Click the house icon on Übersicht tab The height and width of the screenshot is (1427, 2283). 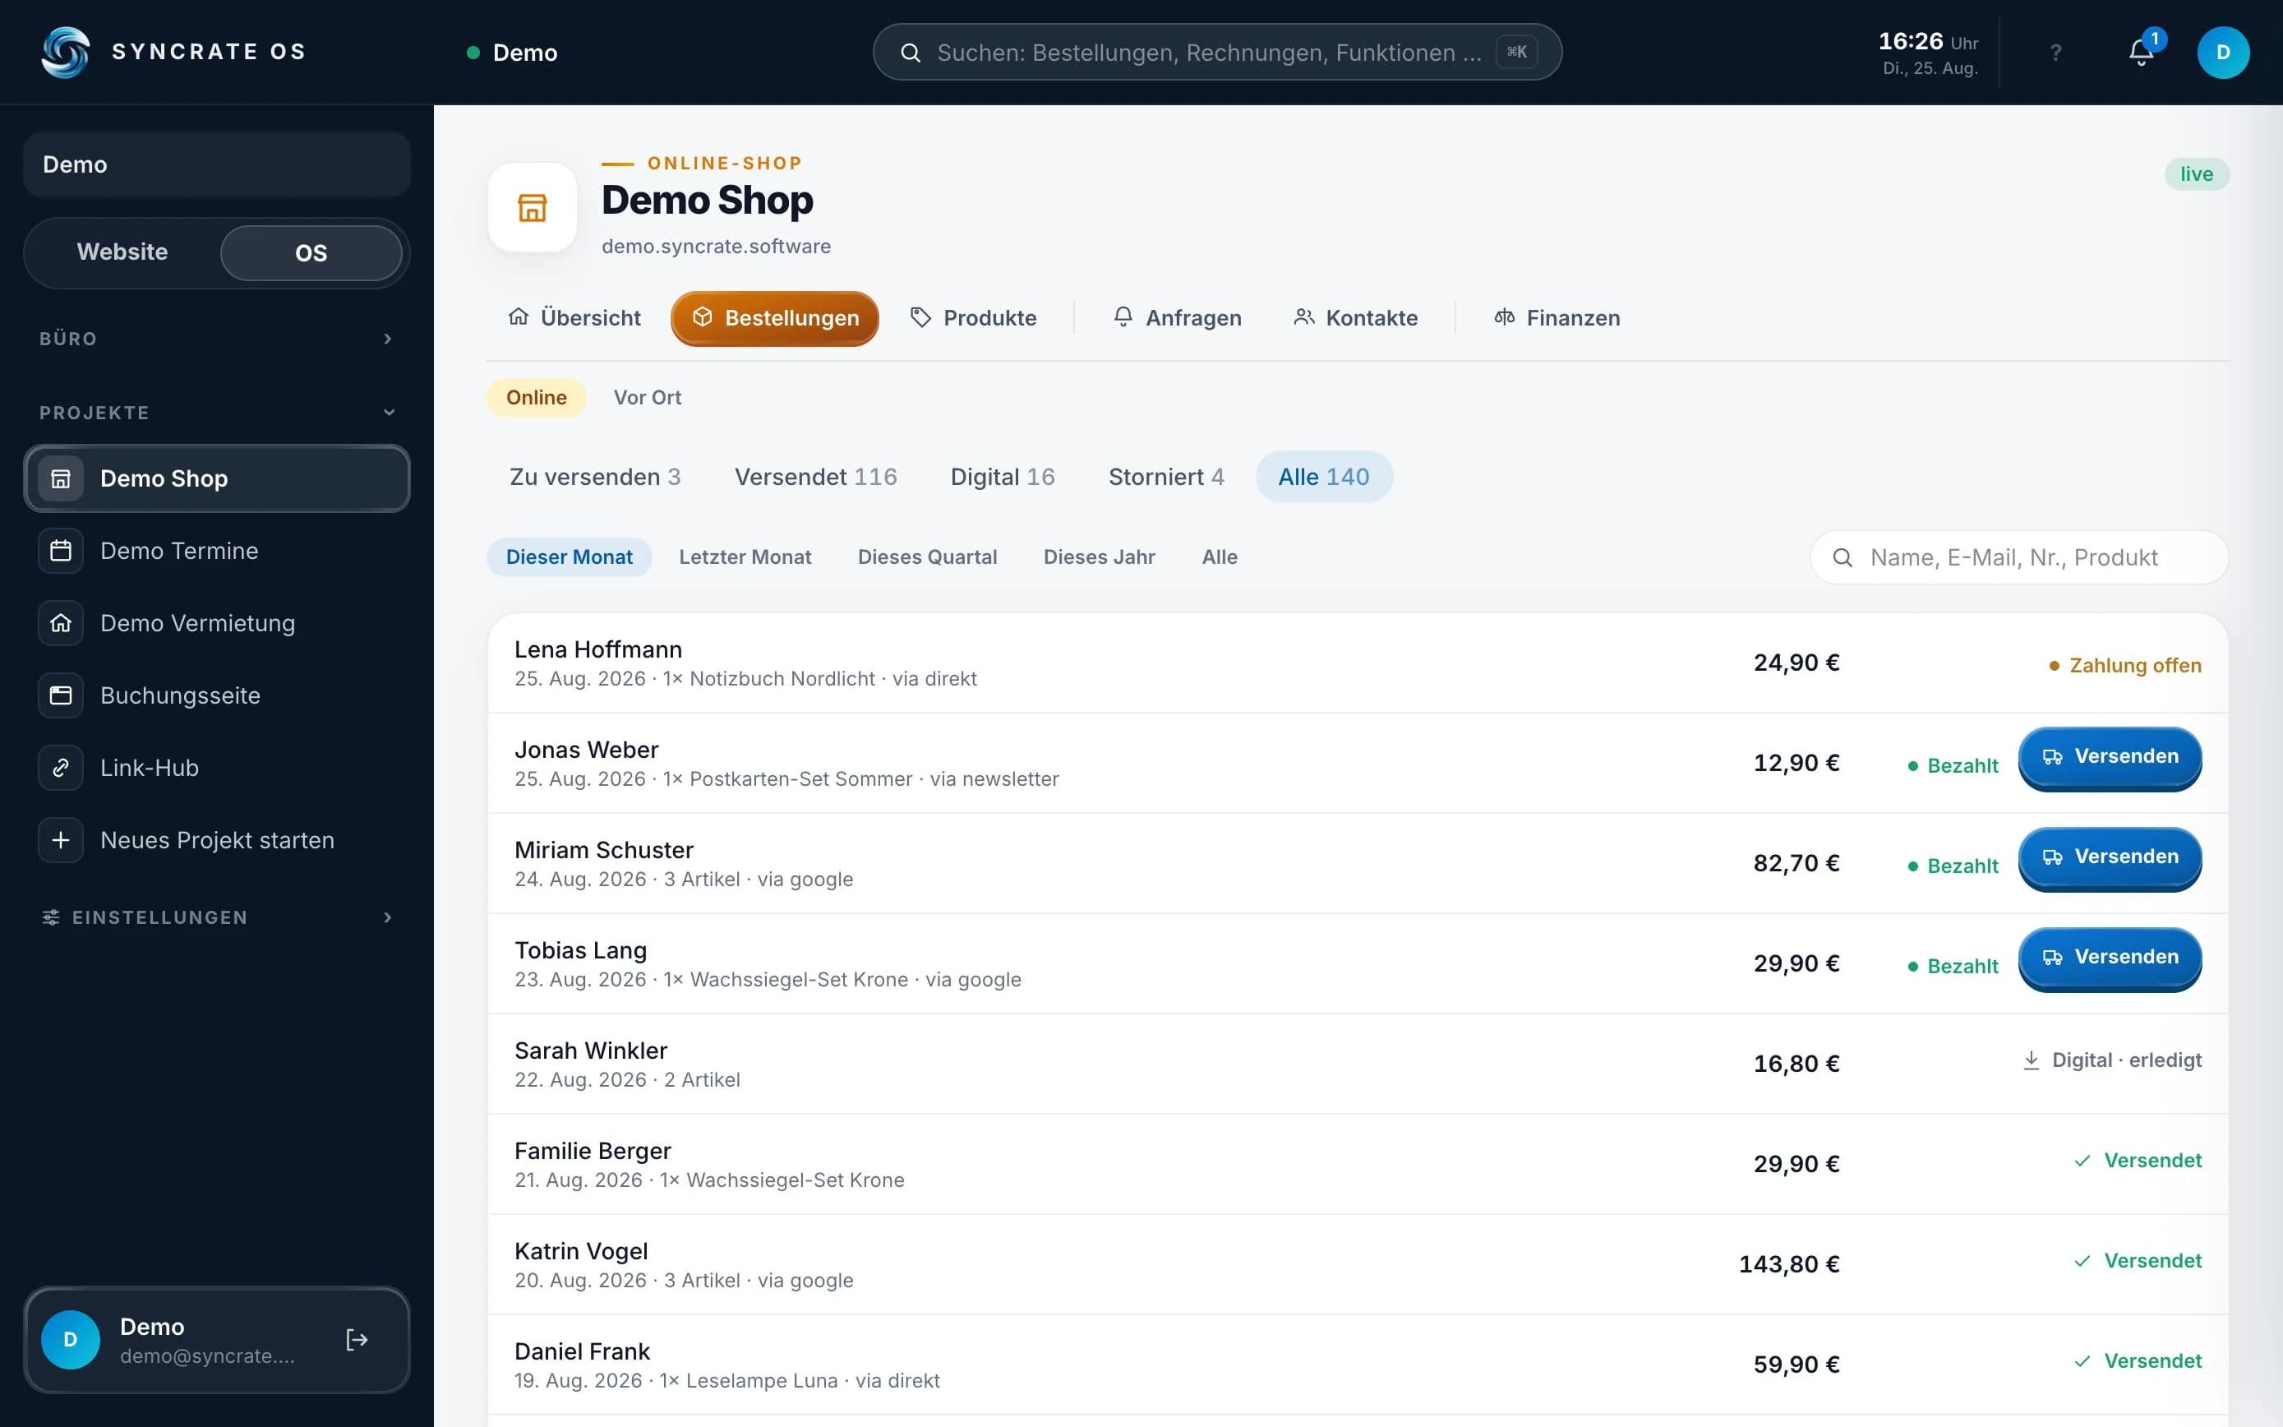pos(519,317)
